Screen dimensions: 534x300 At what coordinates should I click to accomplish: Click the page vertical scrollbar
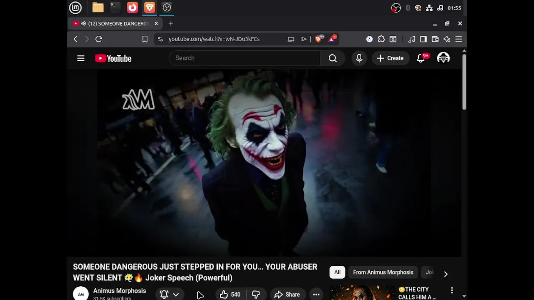[464, 82]
